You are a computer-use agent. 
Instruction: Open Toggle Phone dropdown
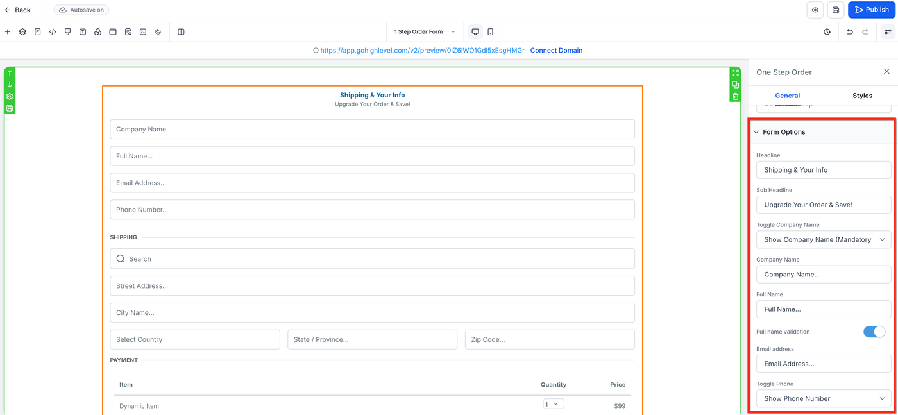coord(824,398)
